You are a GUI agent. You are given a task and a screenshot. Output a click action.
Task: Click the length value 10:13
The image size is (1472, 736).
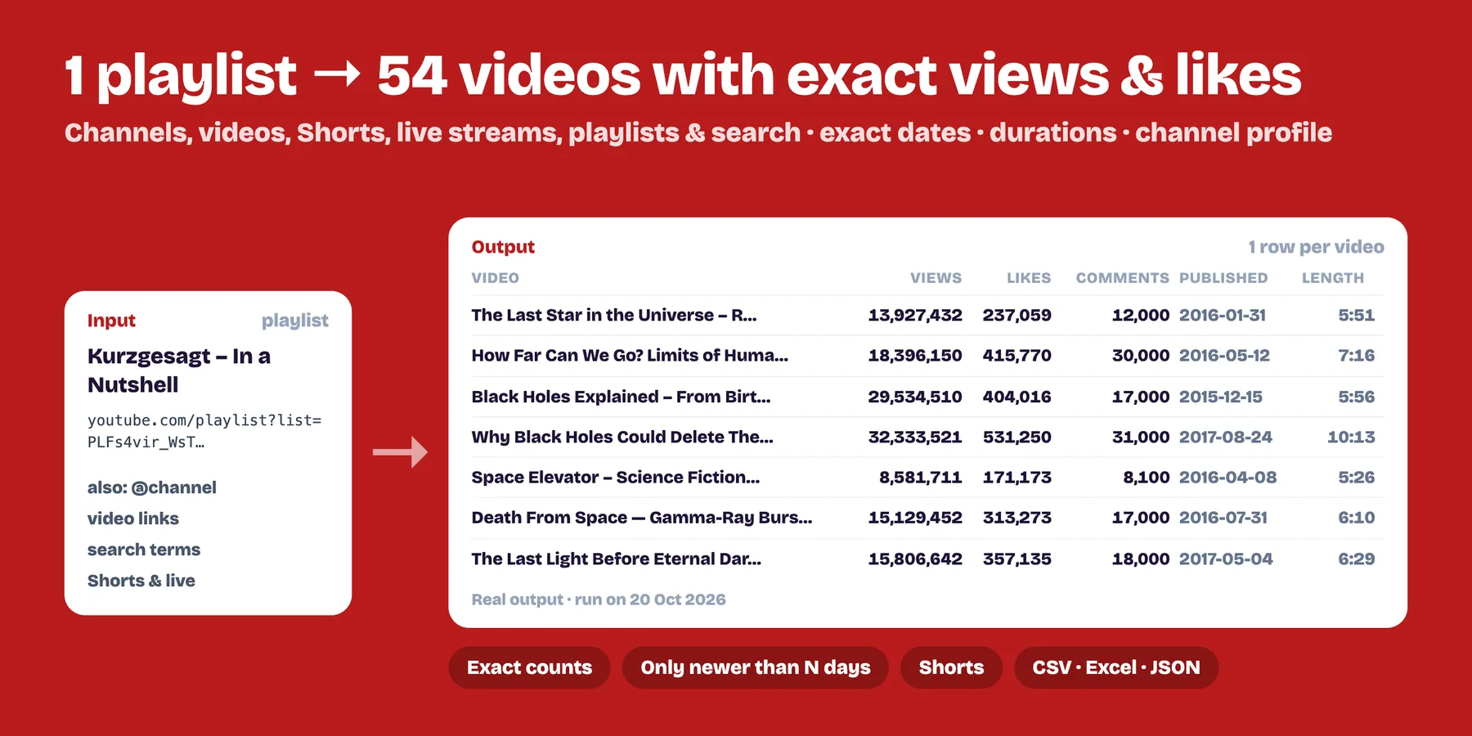pyautogui.click(x=1351, y=437)
